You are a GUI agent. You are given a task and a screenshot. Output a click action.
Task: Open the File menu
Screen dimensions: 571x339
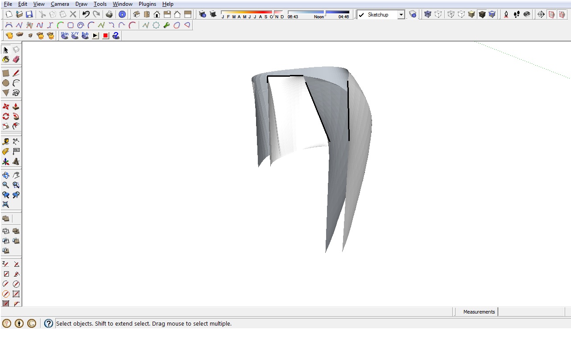(x=8, y=4)
